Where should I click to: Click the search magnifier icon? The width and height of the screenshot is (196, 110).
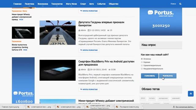tap(180, 4)
